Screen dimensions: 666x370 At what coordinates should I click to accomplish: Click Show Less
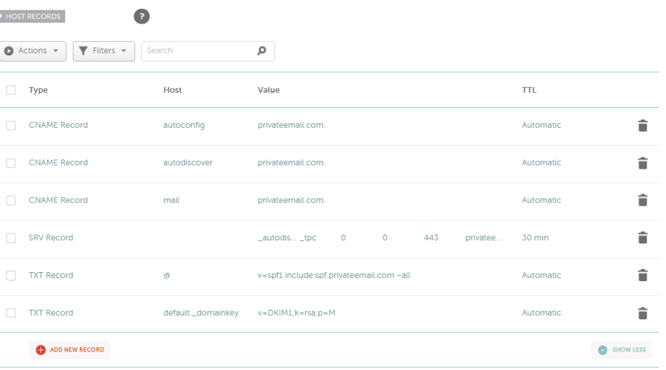(x=621, y=350)
